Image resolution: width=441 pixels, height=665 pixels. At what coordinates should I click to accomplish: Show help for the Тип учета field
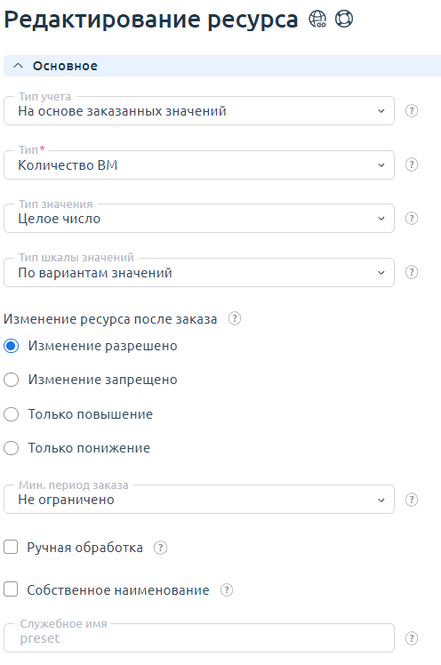point(412,111)
